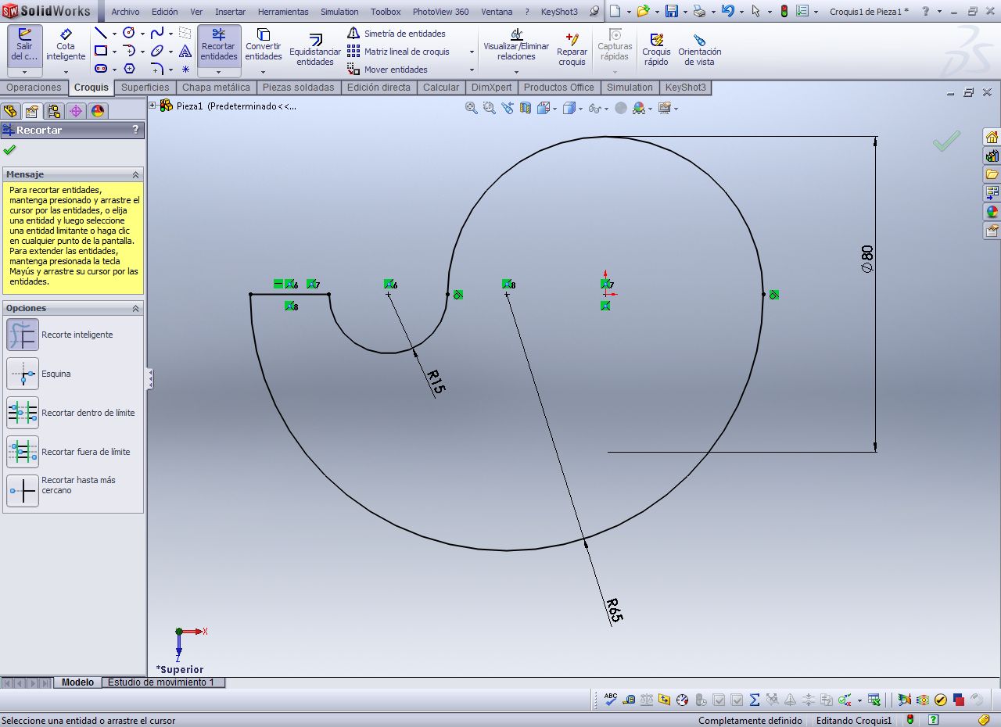Select the Circle sketch tool

click(x=129, y=33)
